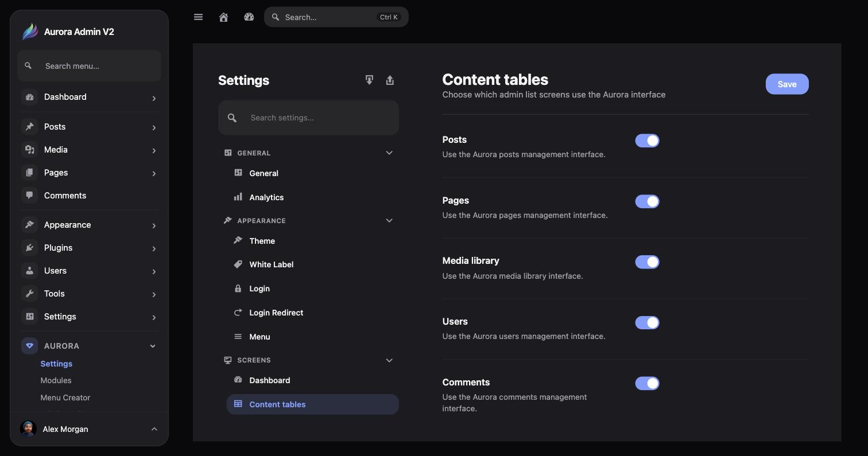The height and width of the screenshot is (456, 868).
Task: Click the Aurora Settings sidebar link
Action: coord(56,364)
